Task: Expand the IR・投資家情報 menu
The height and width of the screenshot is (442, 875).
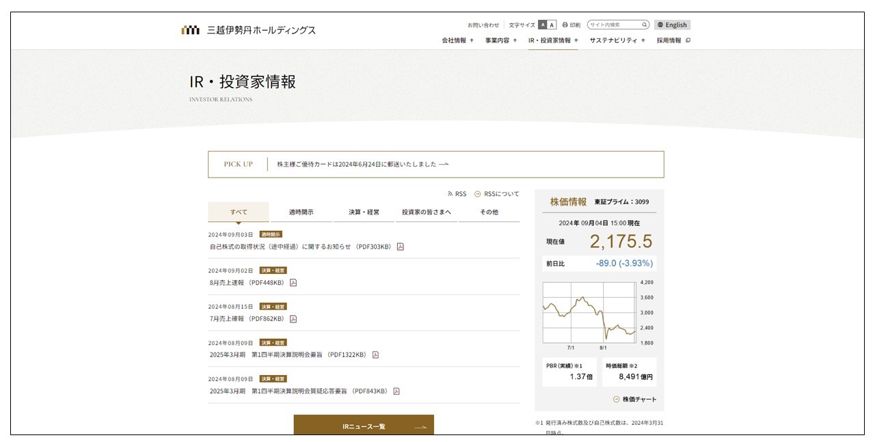Action: [x=553, y=40]
